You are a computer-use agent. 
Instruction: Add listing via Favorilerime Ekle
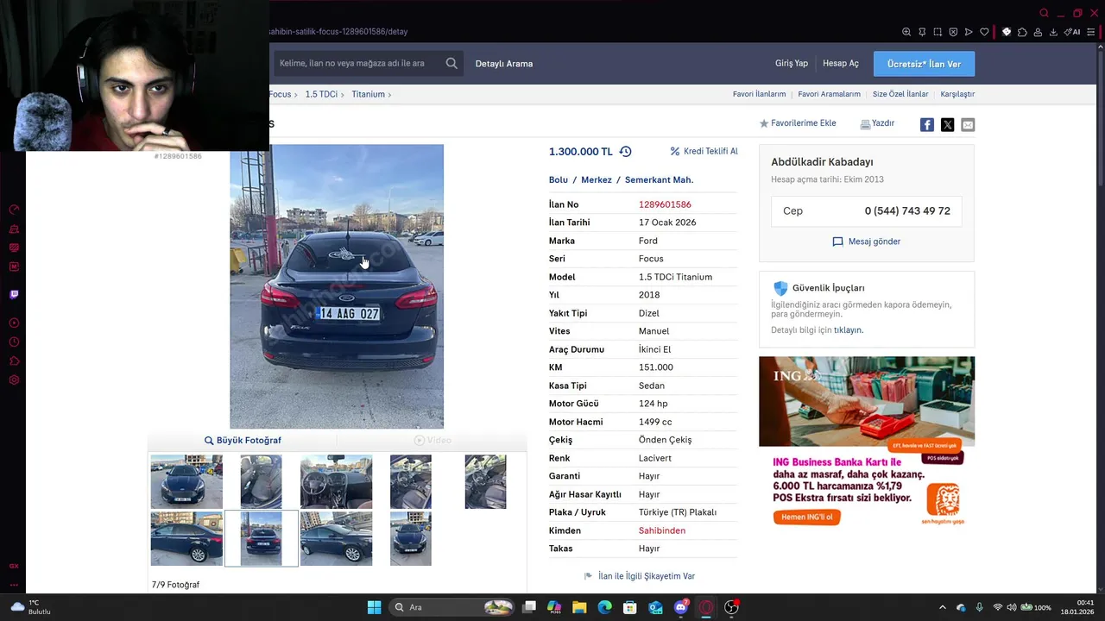coord(798,123)
